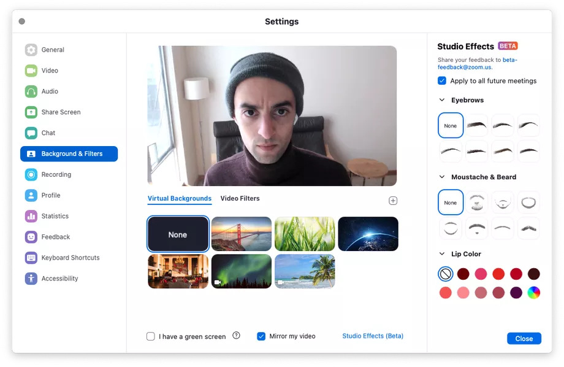564x367 pixels.
Task: Pick light salmon lip color swatch
Action: tap(463, 293)
